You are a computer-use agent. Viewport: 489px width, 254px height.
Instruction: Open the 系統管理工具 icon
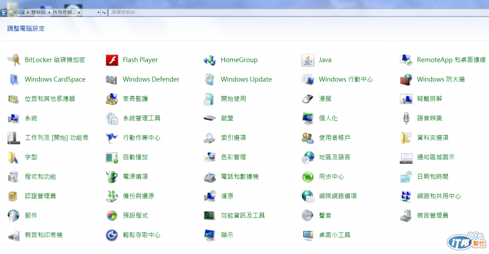point(112,118)
